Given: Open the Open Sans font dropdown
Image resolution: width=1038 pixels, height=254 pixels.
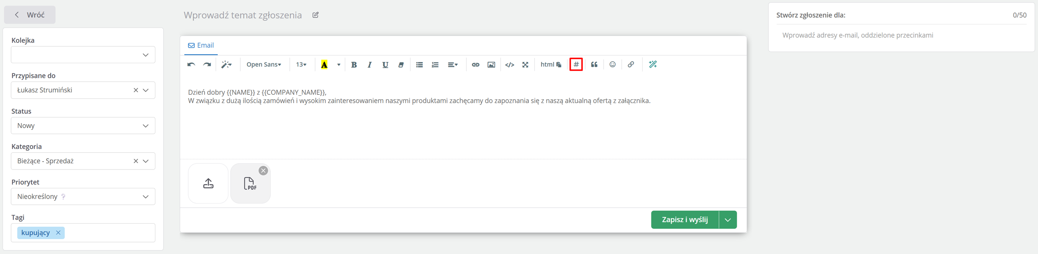Looking at the screenshot, I should point(264,64).
